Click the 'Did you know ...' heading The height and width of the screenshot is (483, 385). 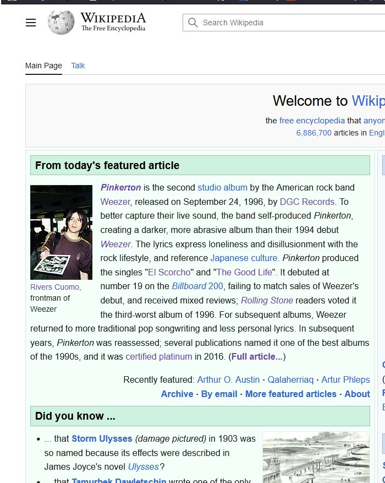75,416
